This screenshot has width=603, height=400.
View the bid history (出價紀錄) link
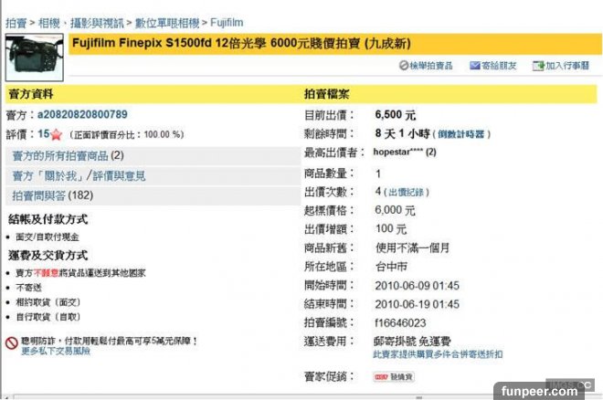click(408, 193)
